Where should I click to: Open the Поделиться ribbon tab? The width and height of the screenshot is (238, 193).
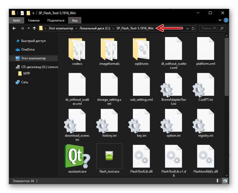(56, 20)
